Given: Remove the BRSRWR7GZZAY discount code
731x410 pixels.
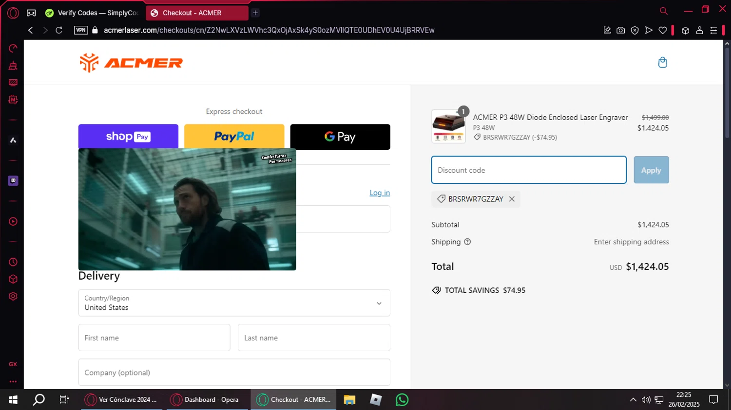Looking at the screenshot, I should click(x=512, y=199).
